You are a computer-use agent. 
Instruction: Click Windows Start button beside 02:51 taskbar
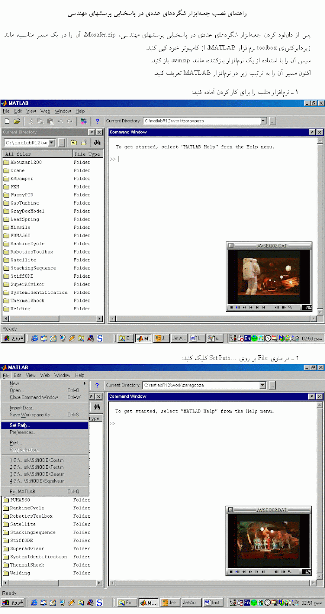coord(13,603)
